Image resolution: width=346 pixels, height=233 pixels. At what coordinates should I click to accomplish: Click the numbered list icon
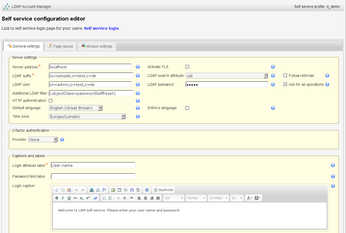point(104,198)
